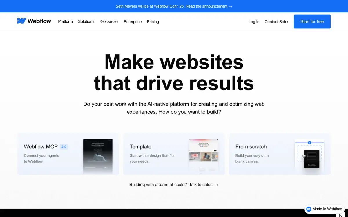Click the Talk to sales link

pyautogui.click(x=201, y=185)
